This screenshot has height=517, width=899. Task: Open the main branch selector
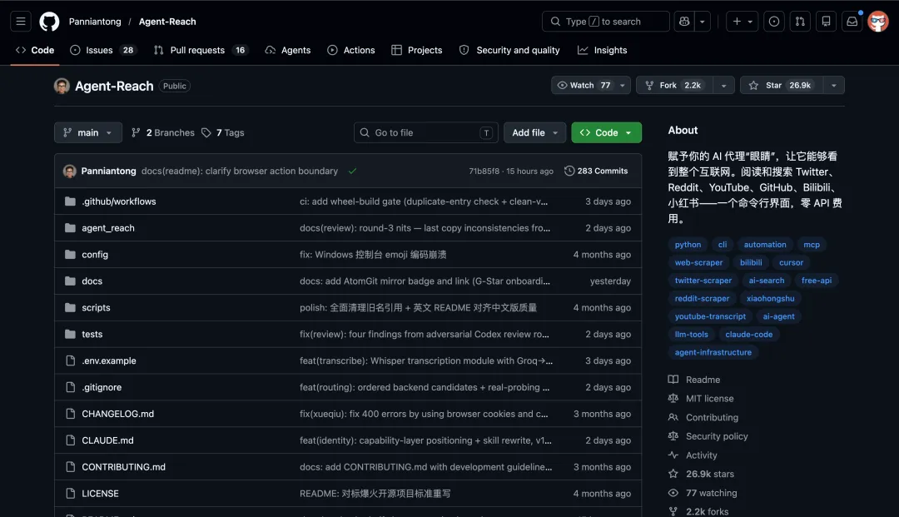click(x=88, y=132)
